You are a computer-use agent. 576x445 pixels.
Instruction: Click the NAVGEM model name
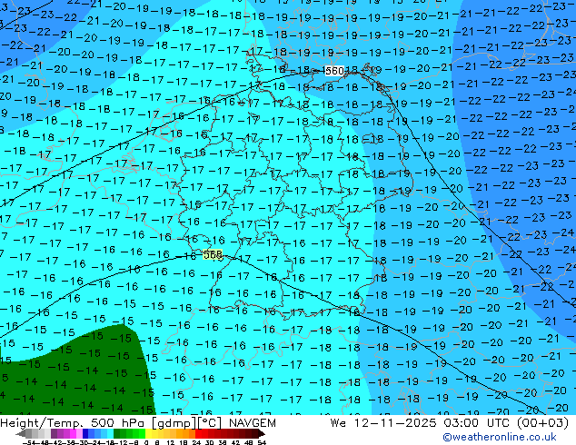253,423
